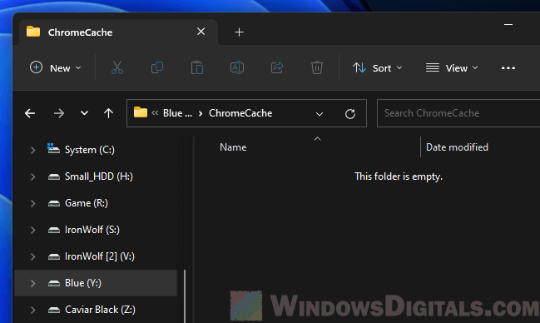
Task: Open the View layout dropdown
Action: coord(452,68)
